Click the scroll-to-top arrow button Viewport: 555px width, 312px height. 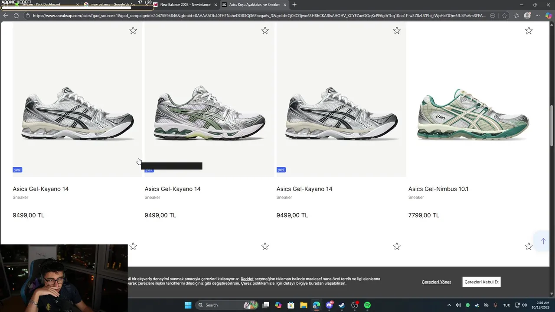(543, 241)
